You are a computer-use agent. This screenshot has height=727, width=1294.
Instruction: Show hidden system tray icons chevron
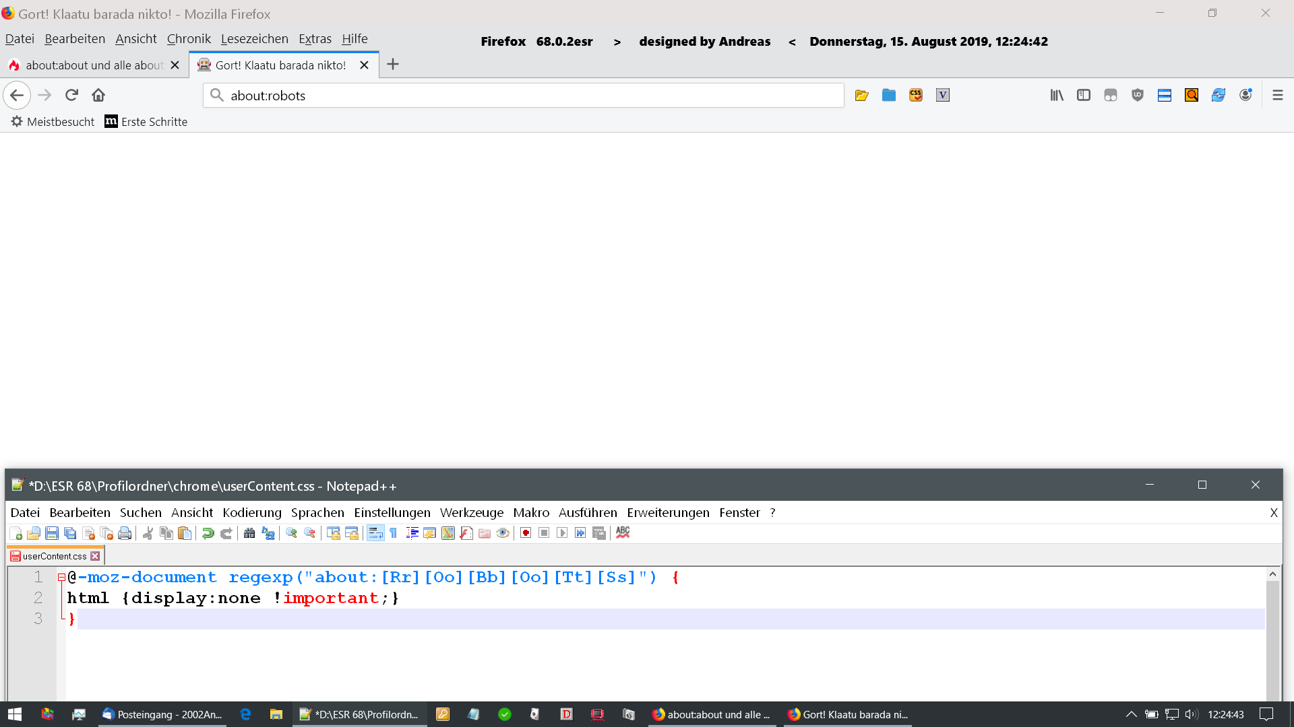point(1131,714)
